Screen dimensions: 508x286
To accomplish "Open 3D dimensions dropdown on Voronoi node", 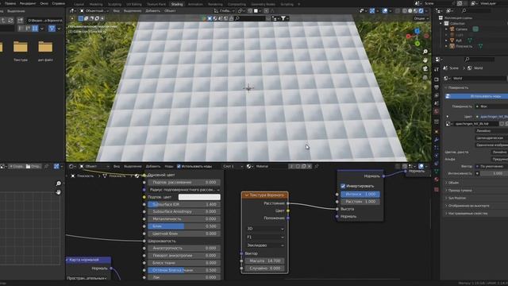I will [x=265, y=229].
